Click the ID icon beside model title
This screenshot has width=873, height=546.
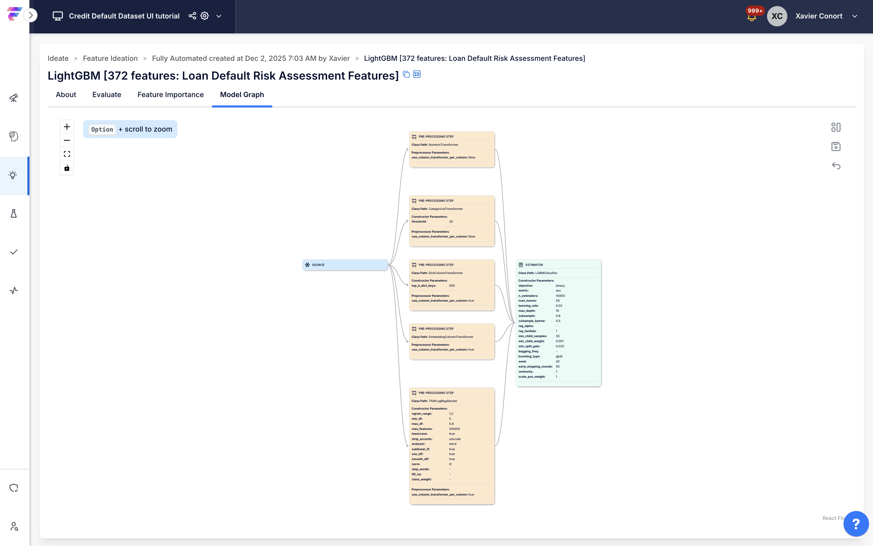[x=417, y=74]
